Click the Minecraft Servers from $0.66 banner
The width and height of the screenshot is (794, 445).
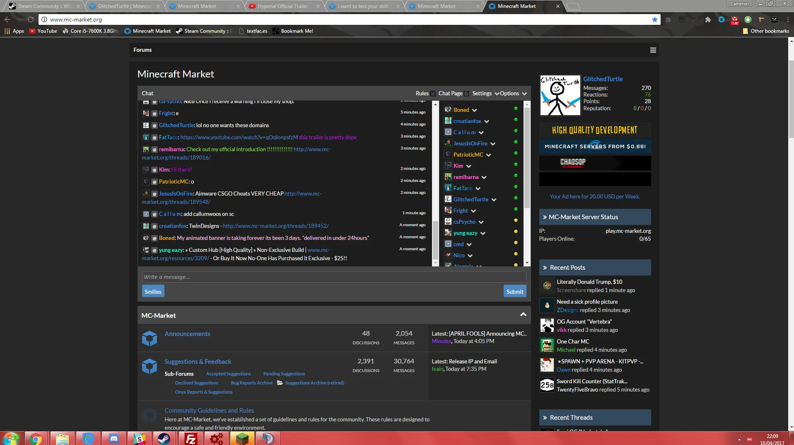595,147
